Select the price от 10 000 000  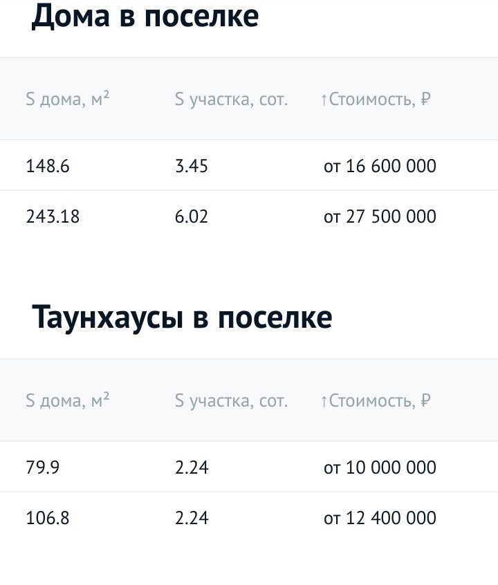tap(380, 467)
